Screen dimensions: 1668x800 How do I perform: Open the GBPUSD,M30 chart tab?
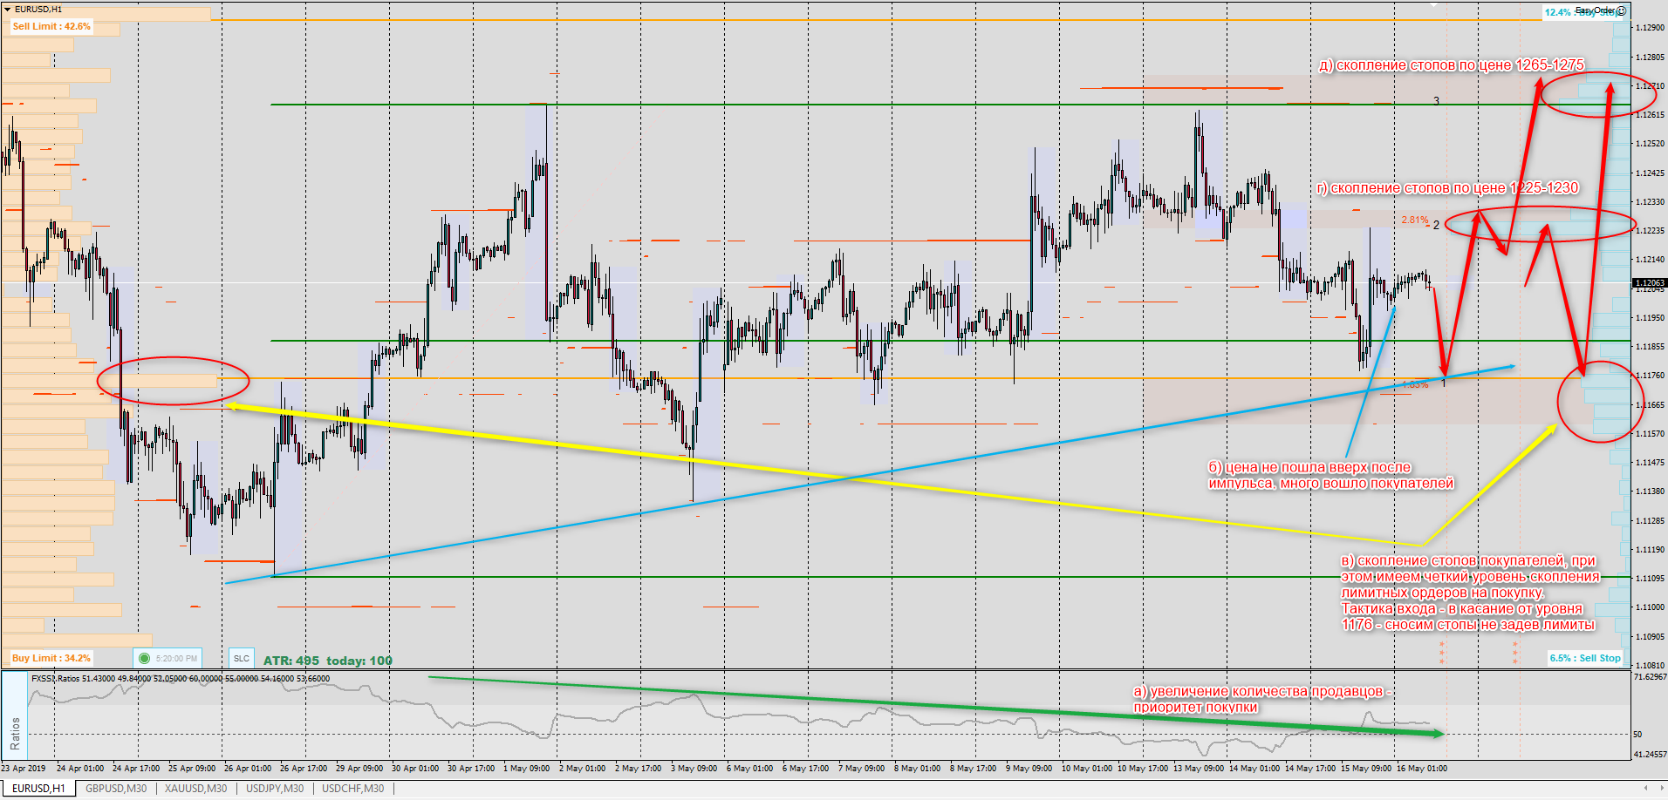(116, 789)
